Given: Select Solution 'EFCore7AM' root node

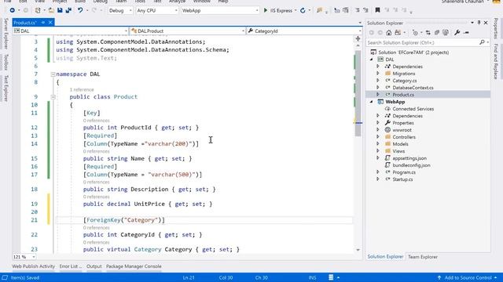Looking at the screenshot, I should (413, 52).
